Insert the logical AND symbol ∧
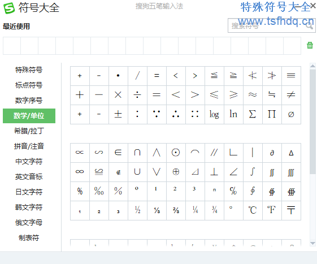The height and width of the screenshot is (264, 317). tap(157, 153)
